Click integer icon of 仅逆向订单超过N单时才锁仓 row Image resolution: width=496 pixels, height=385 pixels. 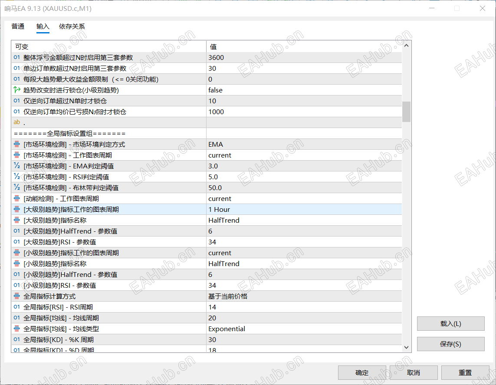click(x=17, y=101)
